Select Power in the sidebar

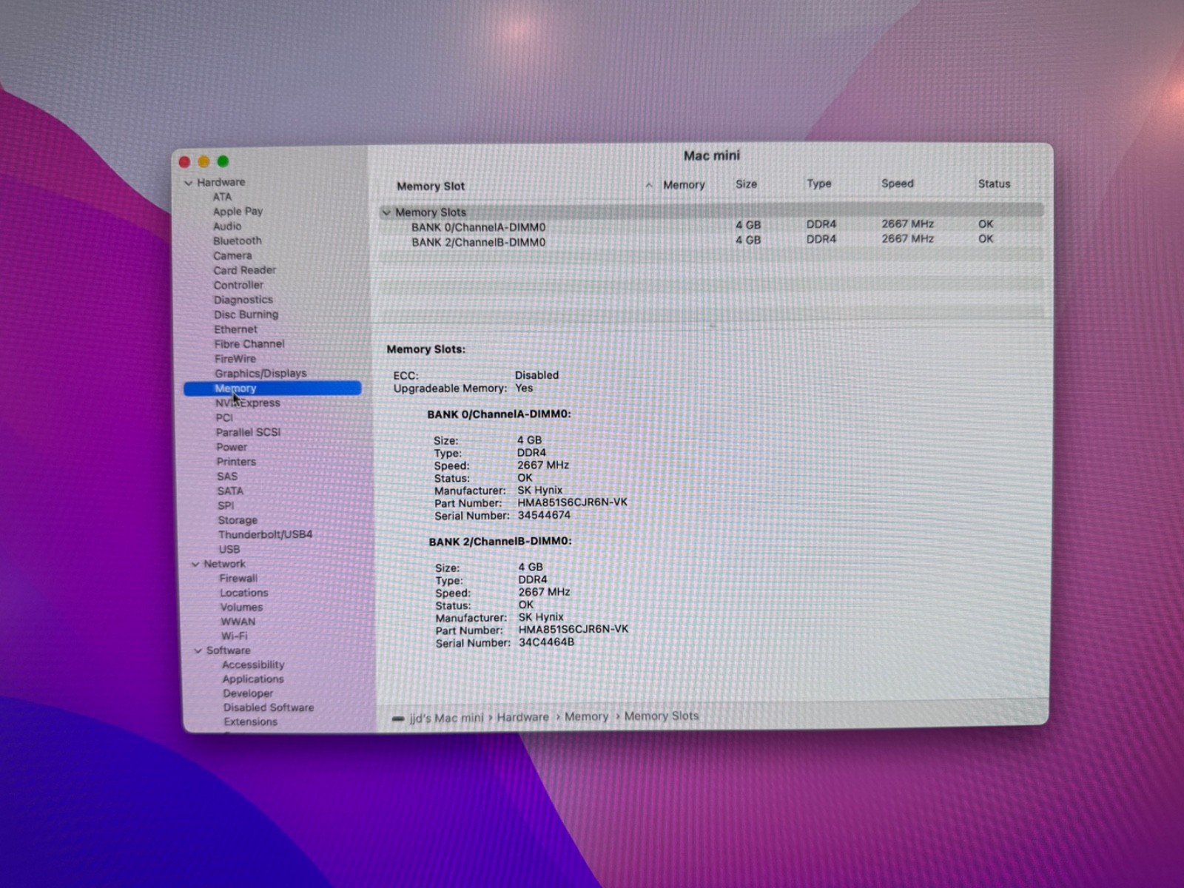pyautogui.click(x=232, y=447)
